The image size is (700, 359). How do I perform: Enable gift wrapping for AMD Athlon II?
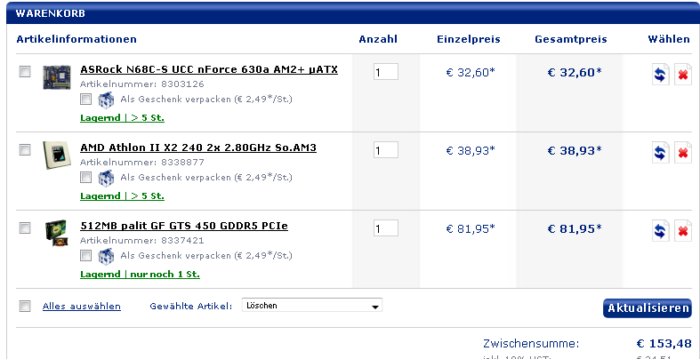click(x=86, y=179)
